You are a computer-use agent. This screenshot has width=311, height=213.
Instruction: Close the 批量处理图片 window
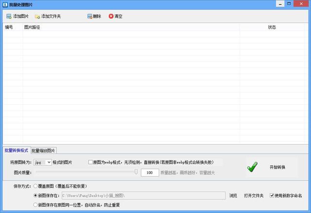click(301, 4)
